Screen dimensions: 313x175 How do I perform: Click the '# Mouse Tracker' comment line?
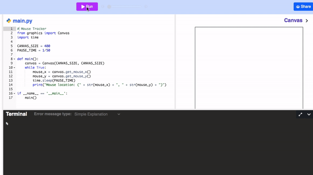32,29
